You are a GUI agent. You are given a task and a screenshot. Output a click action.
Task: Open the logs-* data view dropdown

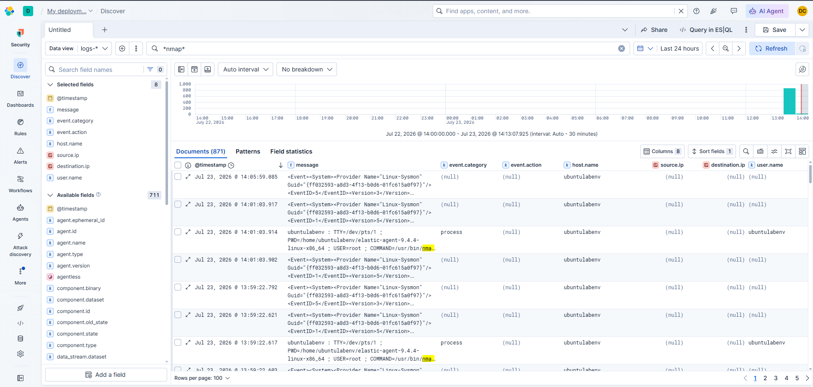(94, 48)
